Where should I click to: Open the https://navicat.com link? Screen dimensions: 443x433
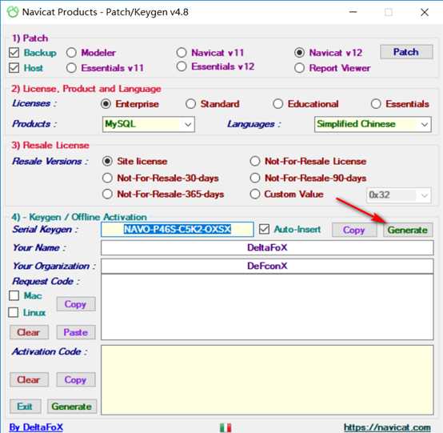[387, 427]
